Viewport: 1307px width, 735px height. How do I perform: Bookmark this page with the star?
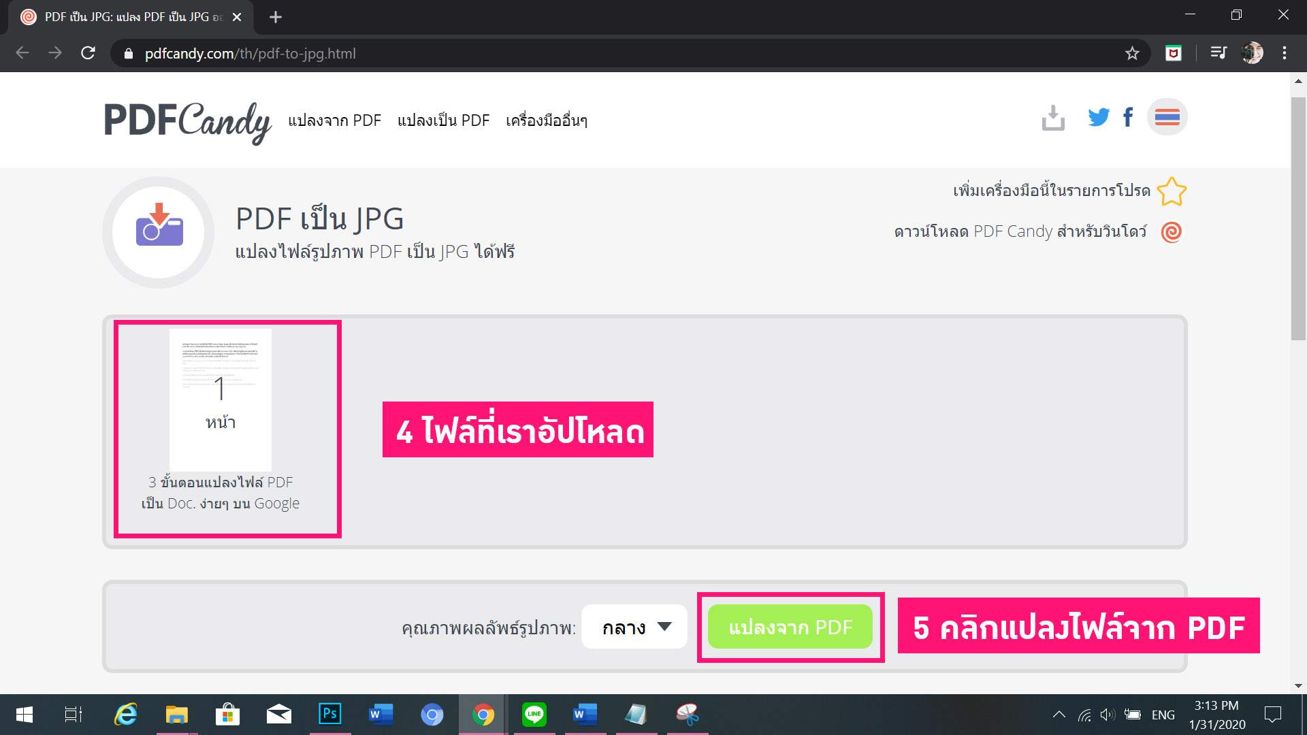tap(1131, 53)
